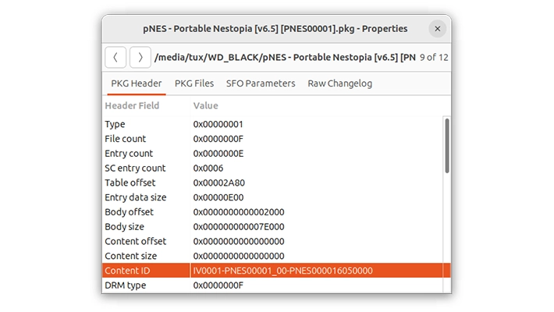Click the value 0x000000000007E000

239,227
